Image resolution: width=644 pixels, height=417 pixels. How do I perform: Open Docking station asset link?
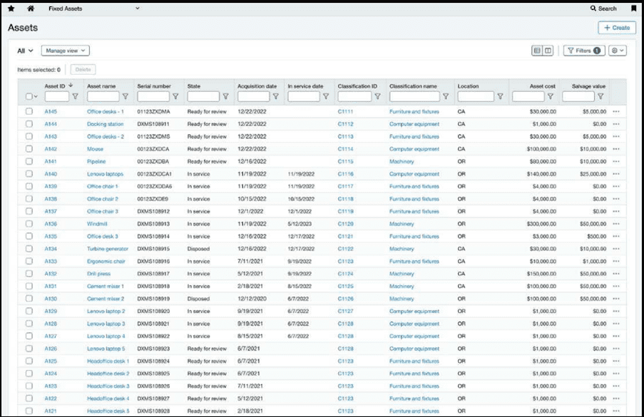pyautogui.click(x=105, y=124)
